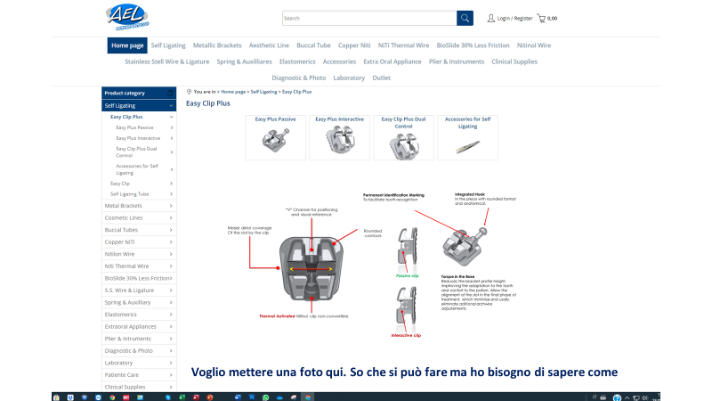Open BioSlide 30% Less Friction top menu
The height and width of the screenshot is (401, 712).
[x=473, y=45]
